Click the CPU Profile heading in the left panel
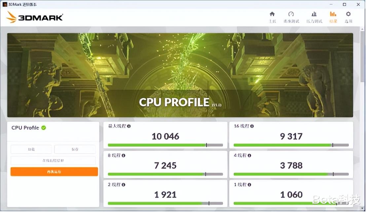The image size is (366, 212). click(25, 128)
